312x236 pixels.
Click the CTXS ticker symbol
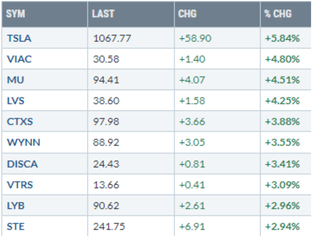(19, 122)
